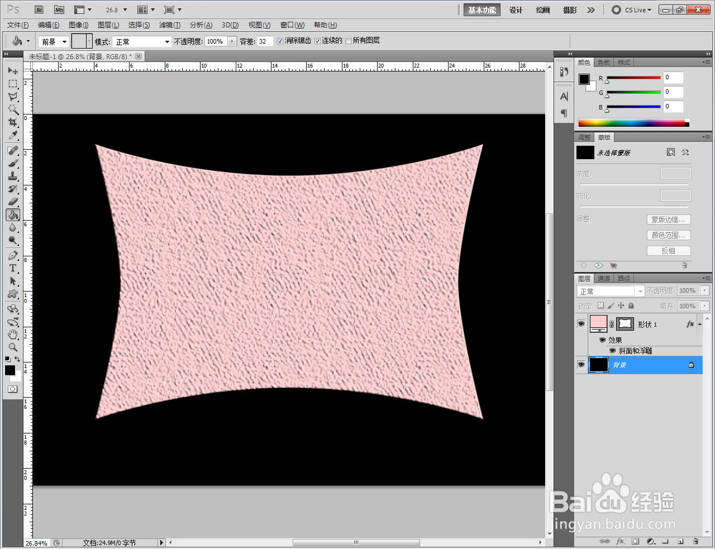715x549 pixels.
Task: Toggle visibility of 效果 effects
Action: 602,340
